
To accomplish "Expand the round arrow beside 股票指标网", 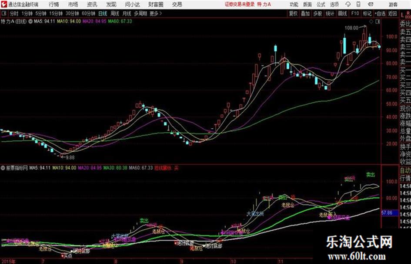I will click(3, 168).
